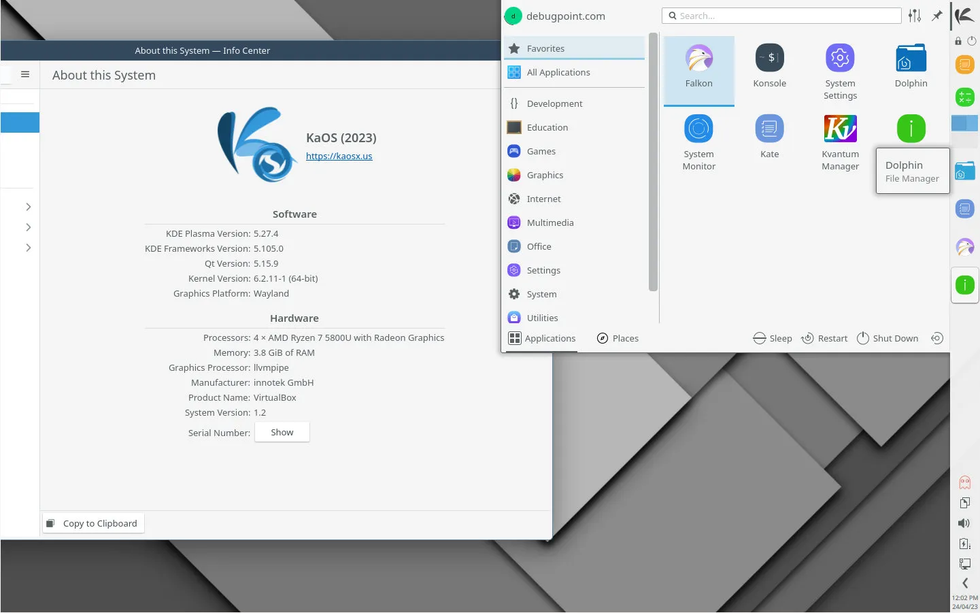Open the orange notes app on panel
The image size is (980, 613).
tap(964, 65)
